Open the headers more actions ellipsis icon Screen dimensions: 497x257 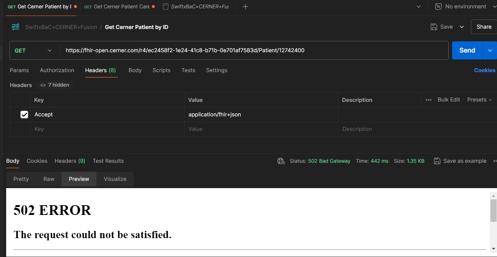428,99
